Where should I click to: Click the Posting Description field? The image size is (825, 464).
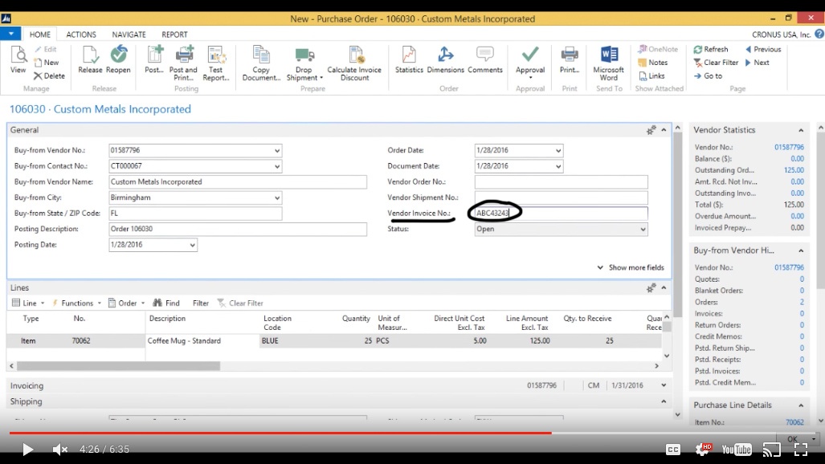tap(237, 230)
